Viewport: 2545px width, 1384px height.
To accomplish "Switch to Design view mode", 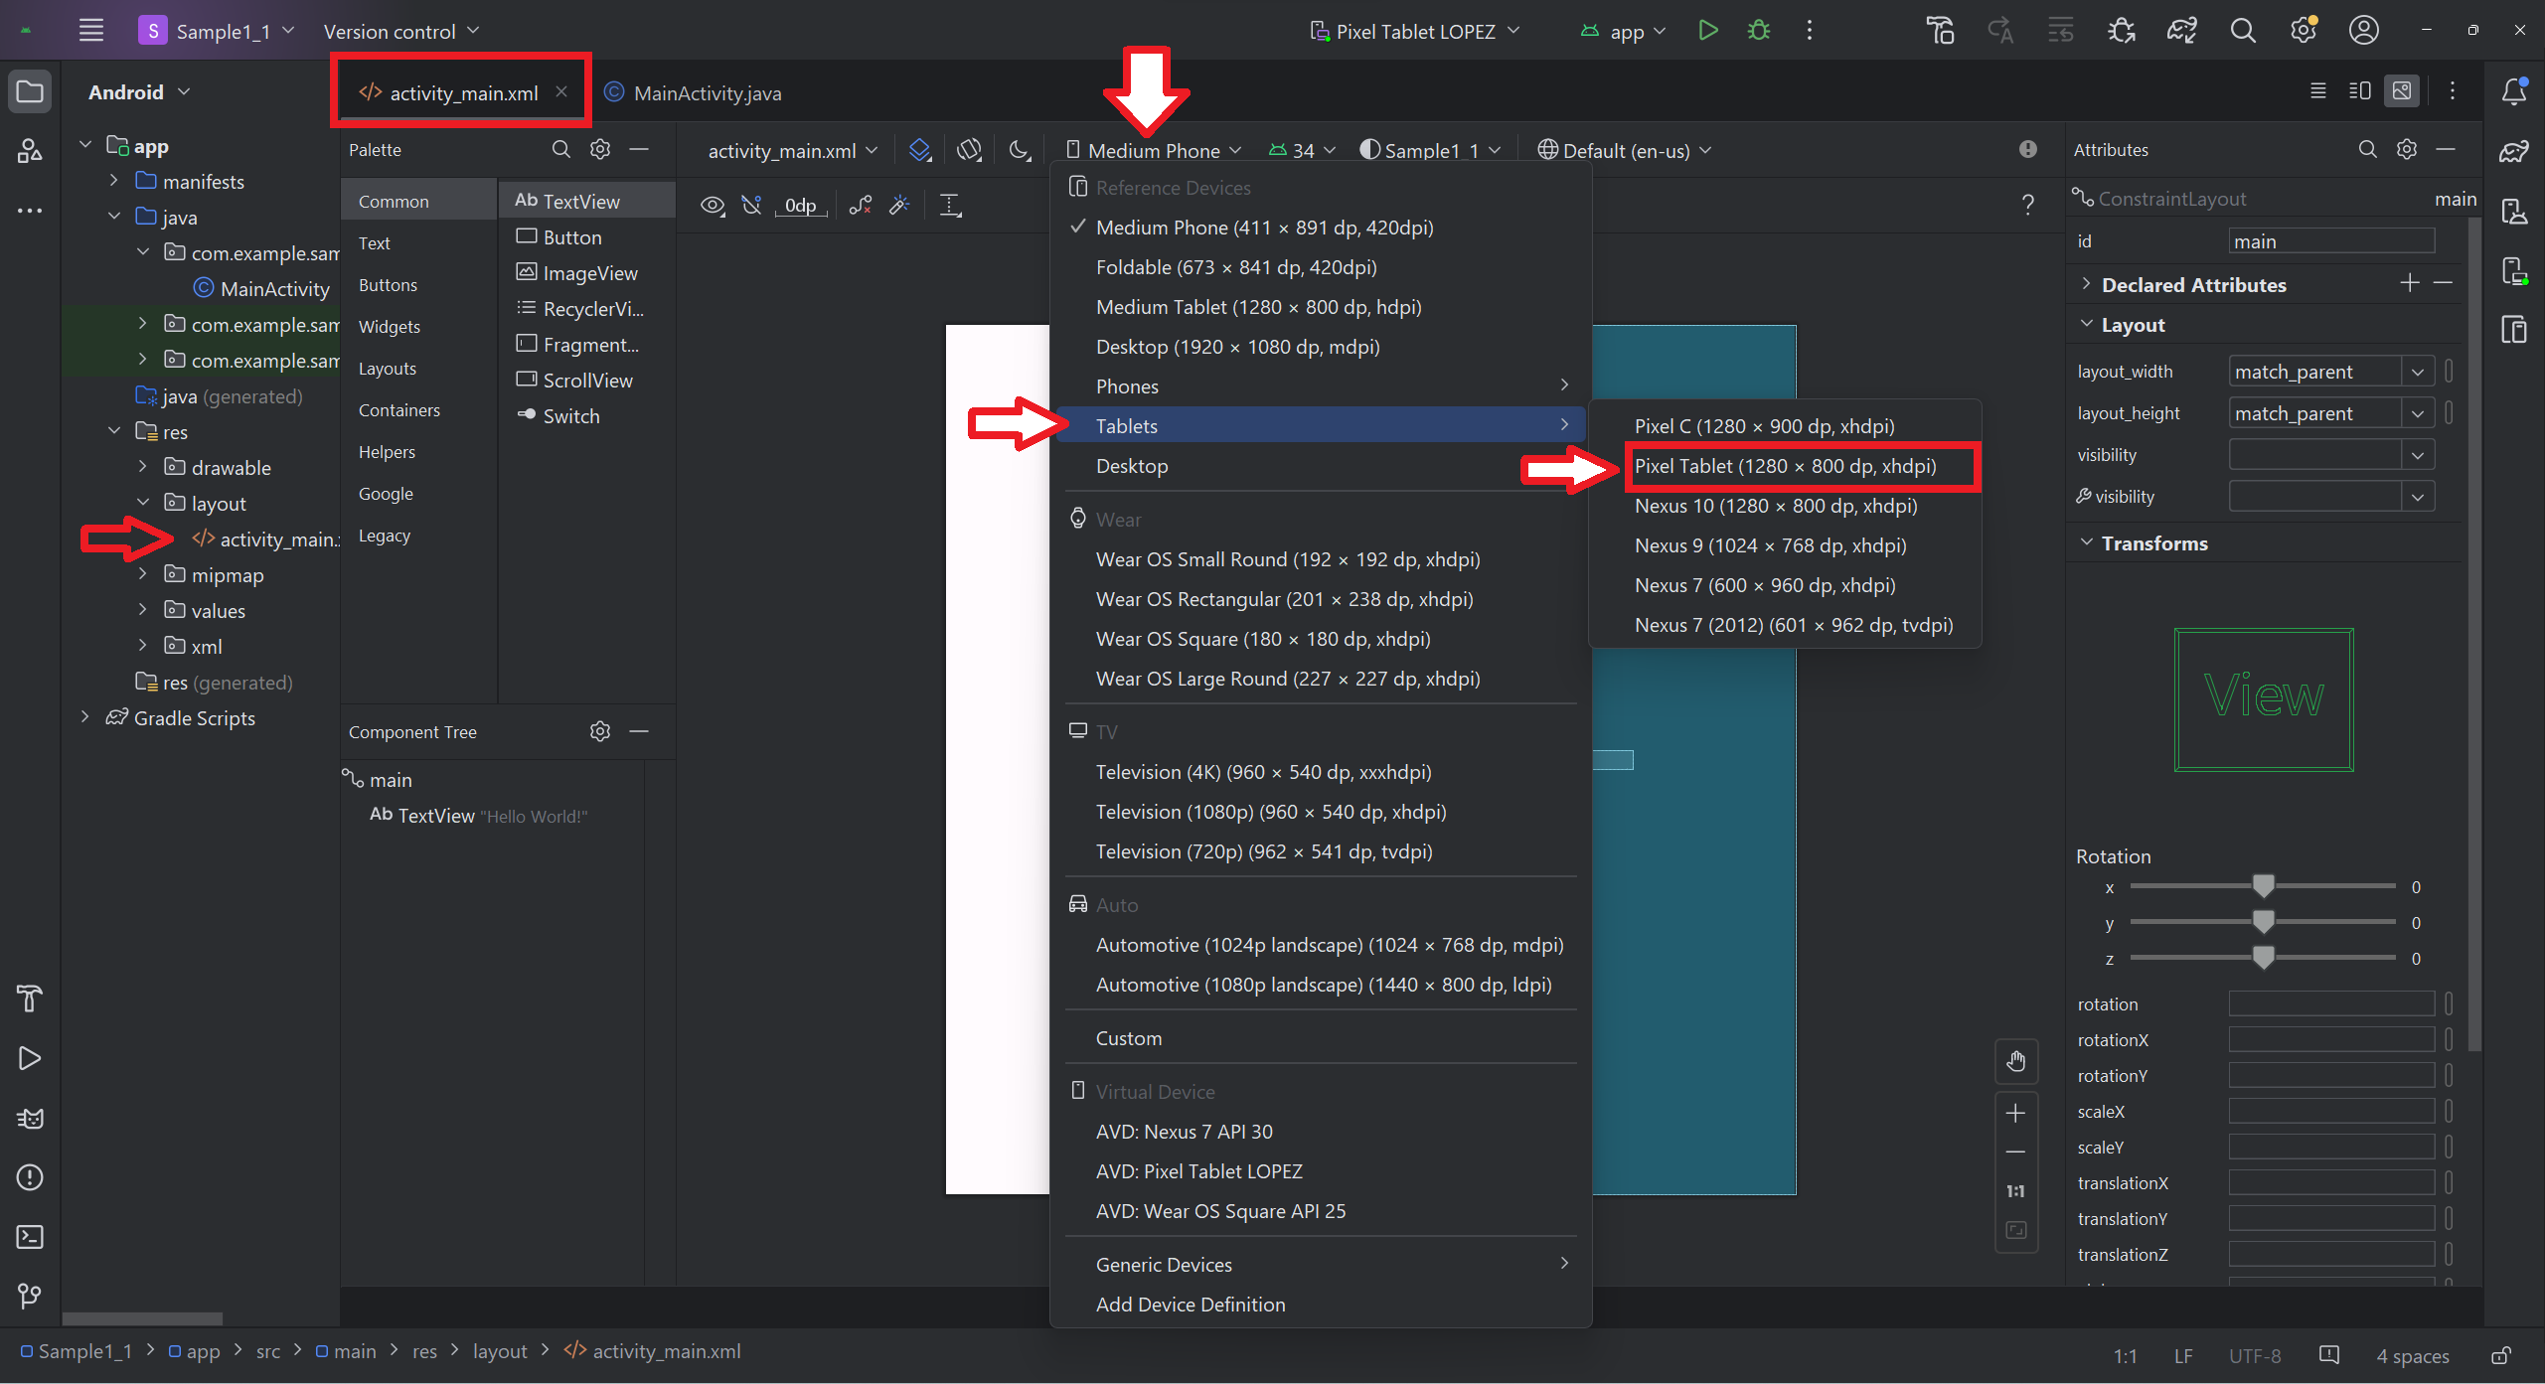I will (2402, 91).
